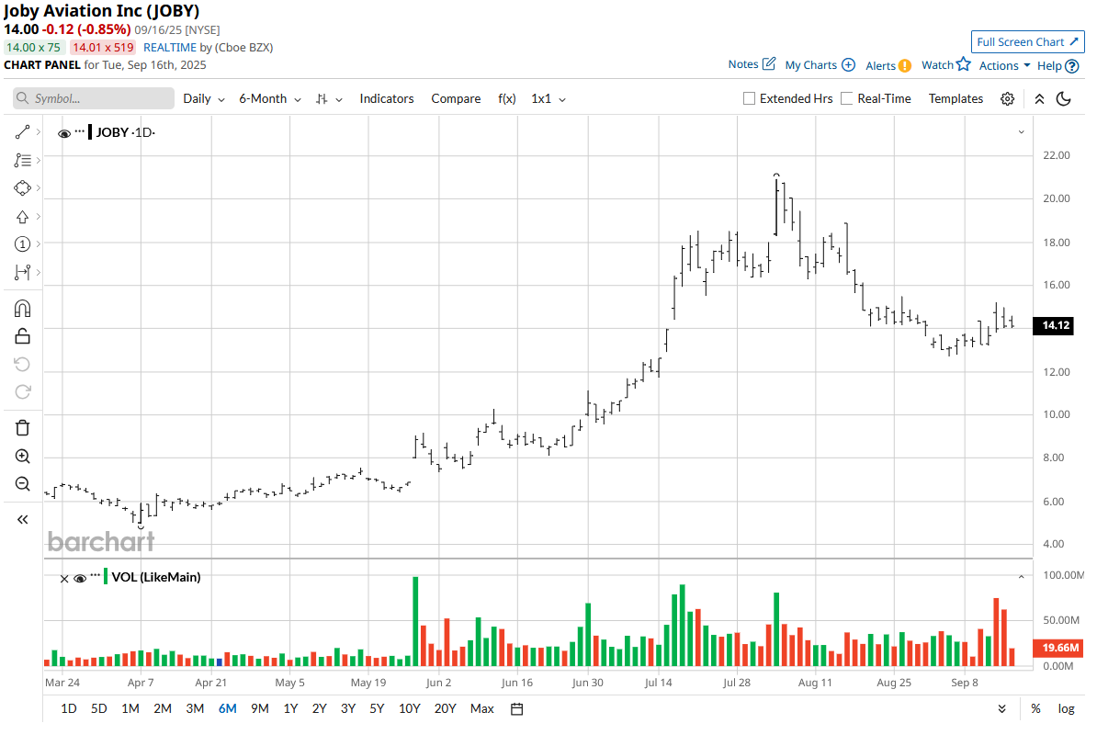Open the Daily interval dropdown
Screen dimensions: 1097x746
[x=204, y=98]
